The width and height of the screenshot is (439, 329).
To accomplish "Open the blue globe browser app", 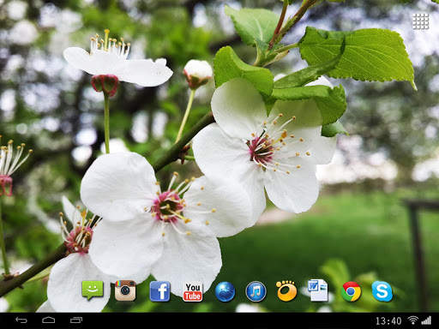I will click(x=225, y=291).
